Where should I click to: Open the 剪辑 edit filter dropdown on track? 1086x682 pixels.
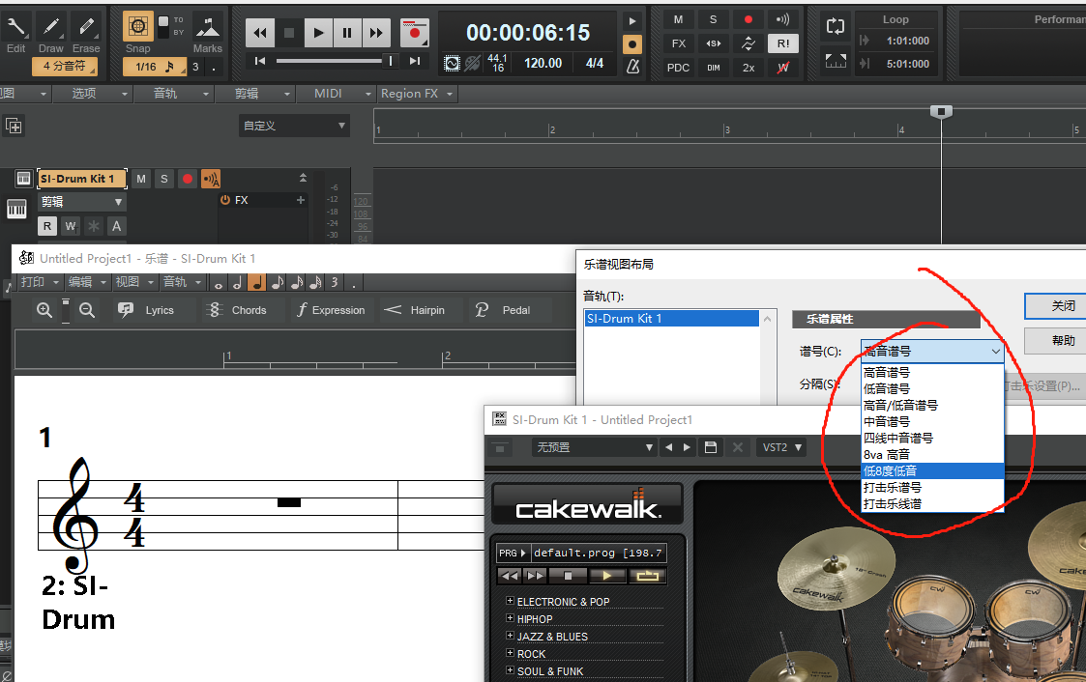[82, 201]
